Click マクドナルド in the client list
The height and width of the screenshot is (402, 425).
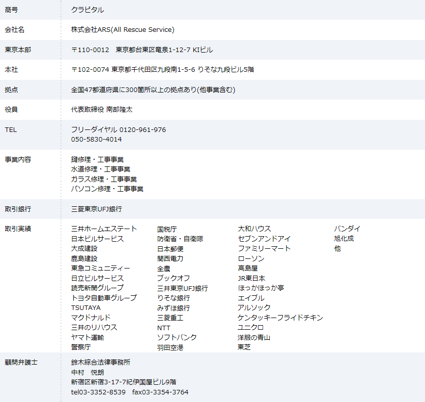pos(91,318)
